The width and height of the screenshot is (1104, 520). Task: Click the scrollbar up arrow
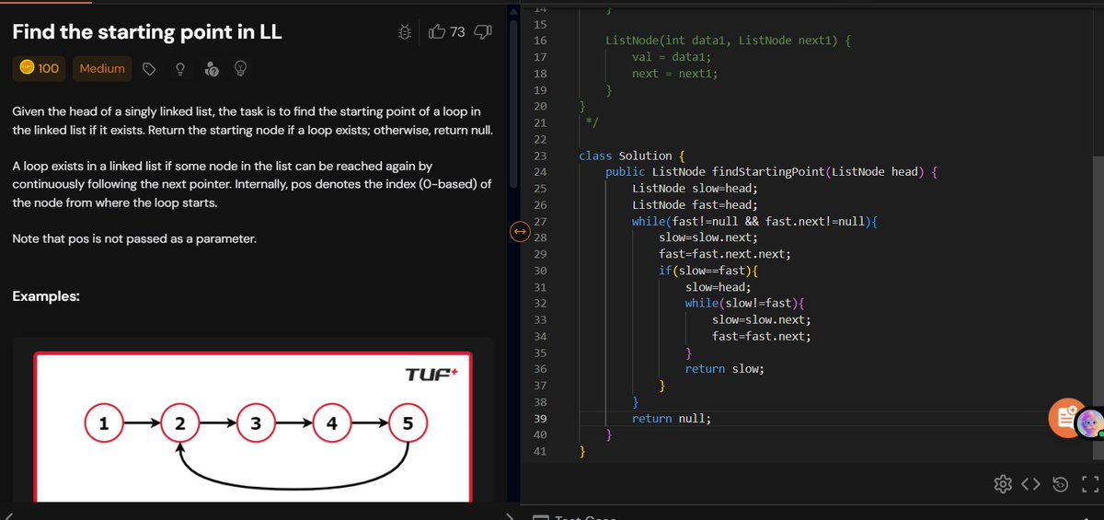click(513, 10)
